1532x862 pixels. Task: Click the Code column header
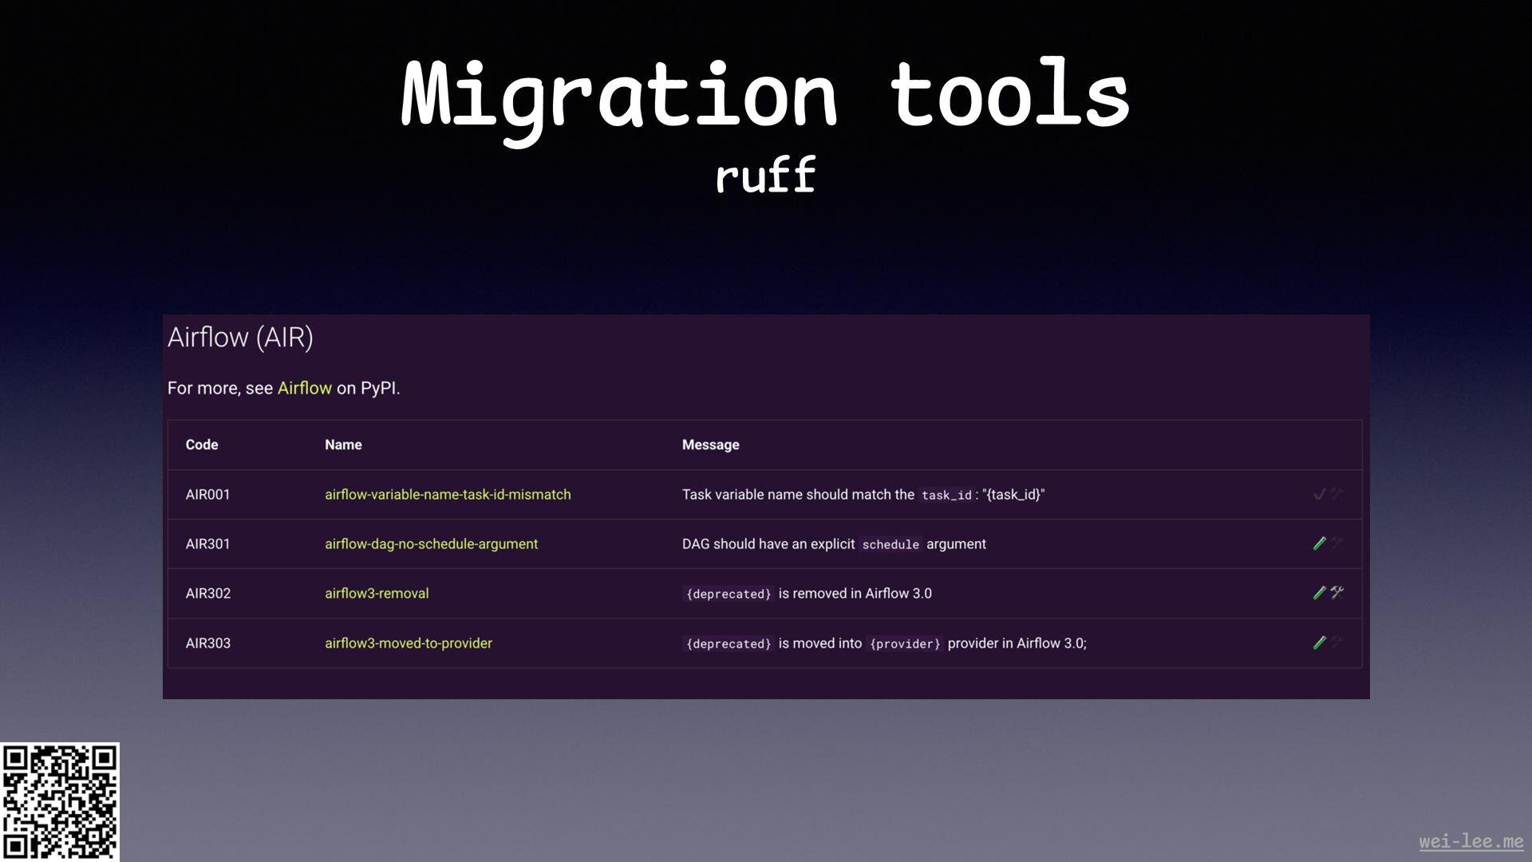point(202,445)
